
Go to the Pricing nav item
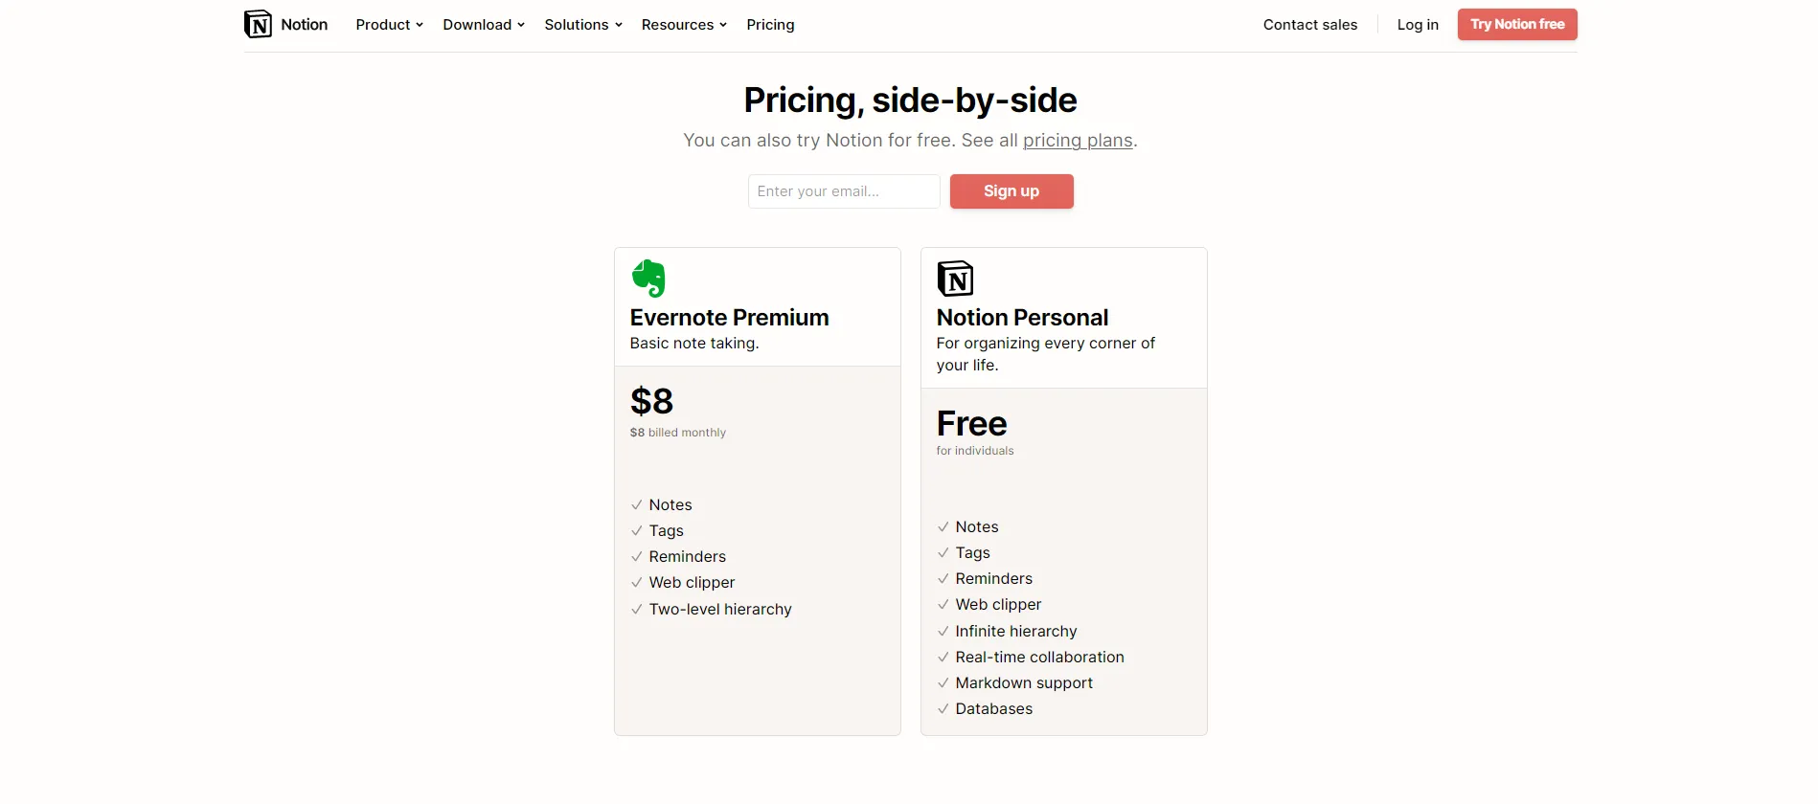point(770,25)
